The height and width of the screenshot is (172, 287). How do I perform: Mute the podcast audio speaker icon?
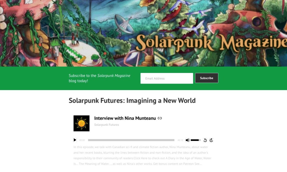(187, 140)
